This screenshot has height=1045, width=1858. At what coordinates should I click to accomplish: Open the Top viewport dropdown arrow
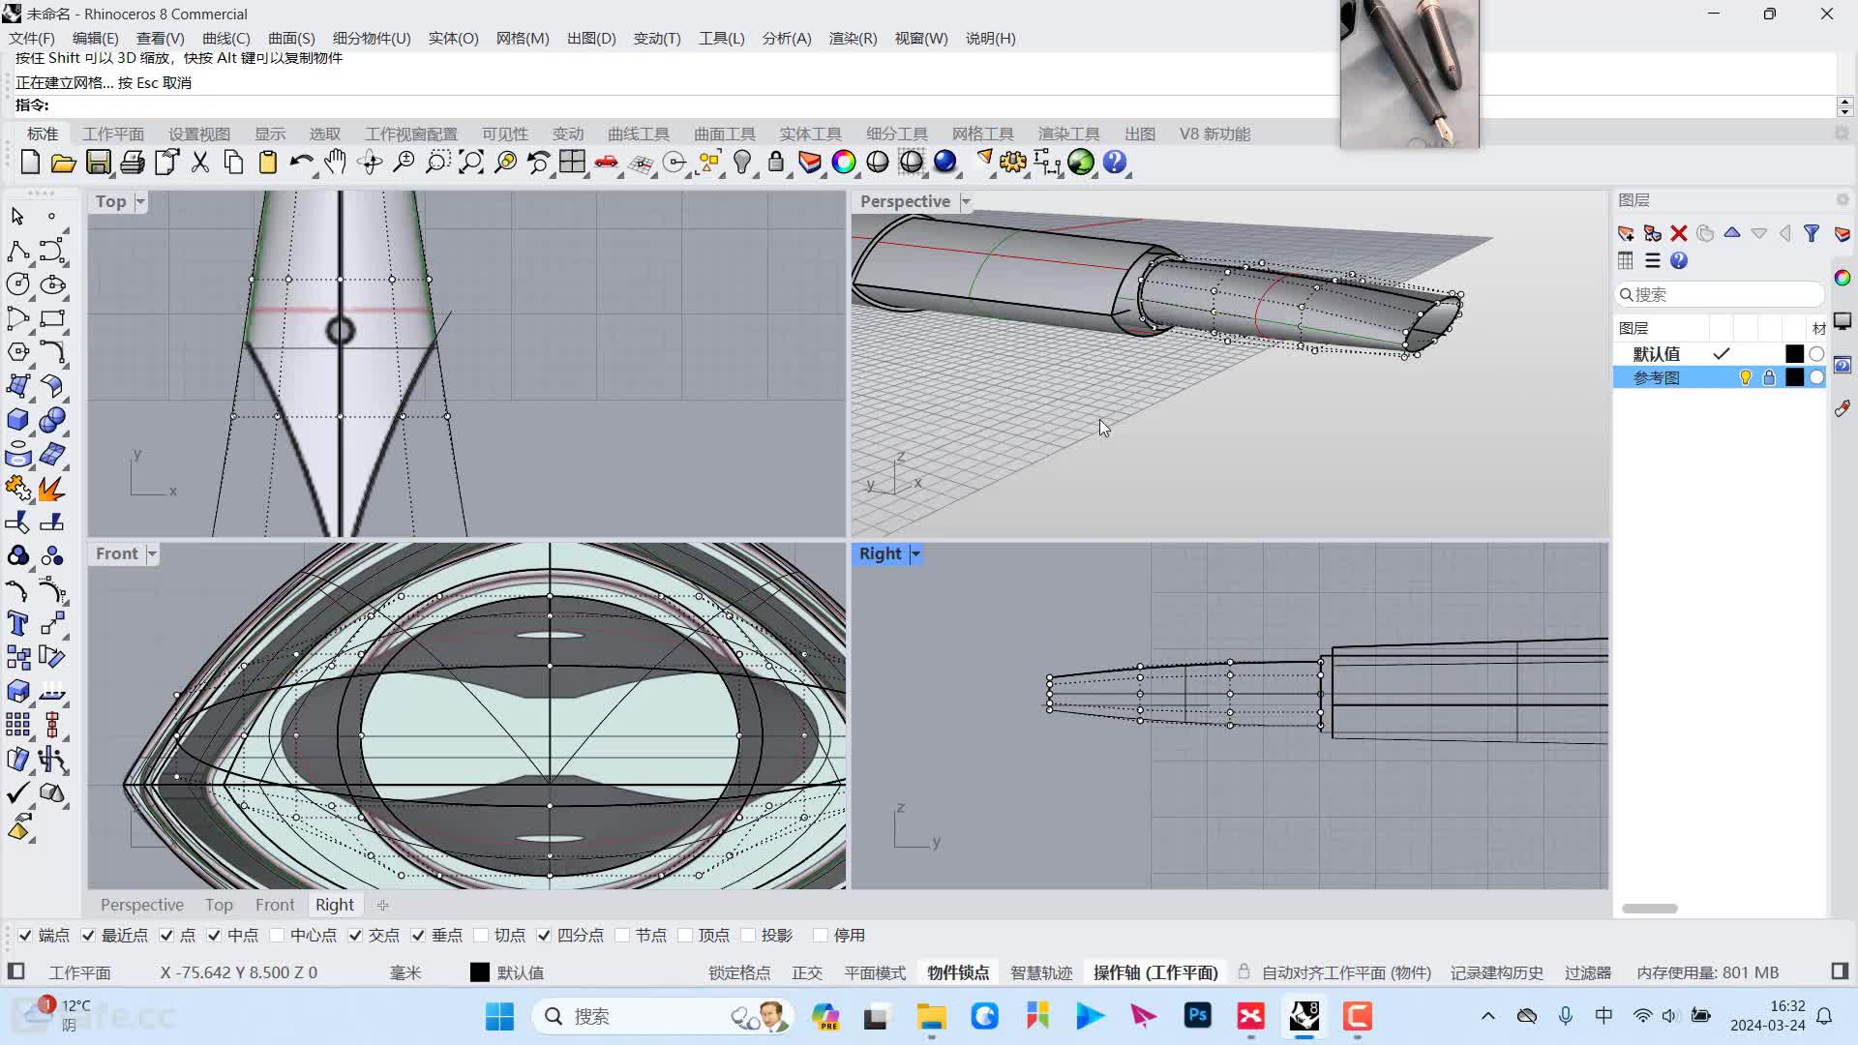tap(140, 201)
